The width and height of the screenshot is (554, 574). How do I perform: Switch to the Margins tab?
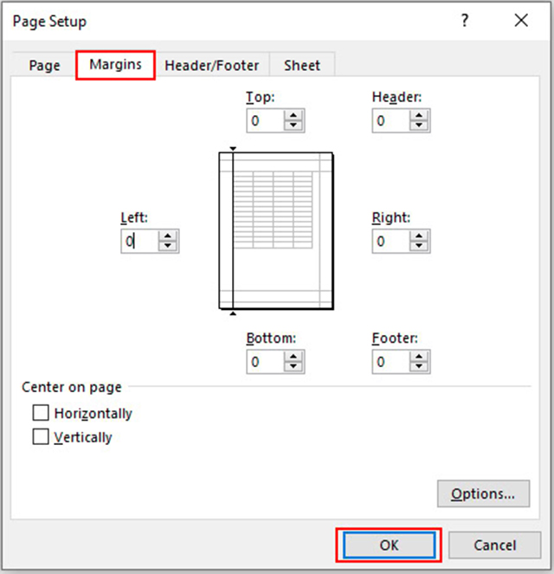[116, 65]
